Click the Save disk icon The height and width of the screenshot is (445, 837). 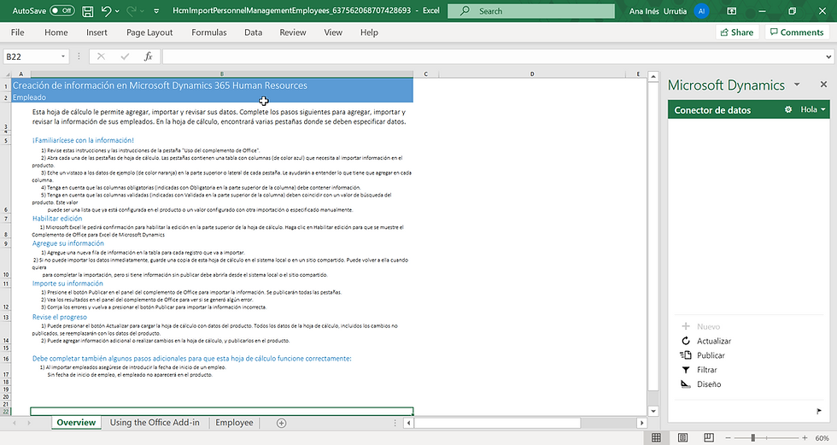pos(88,10)
